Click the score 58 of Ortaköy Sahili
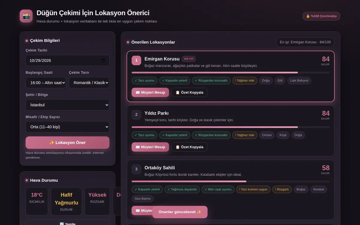360x225 pixels. coord(325,168)
